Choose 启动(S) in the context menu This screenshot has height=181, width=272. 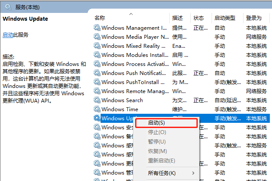[166, 123]
